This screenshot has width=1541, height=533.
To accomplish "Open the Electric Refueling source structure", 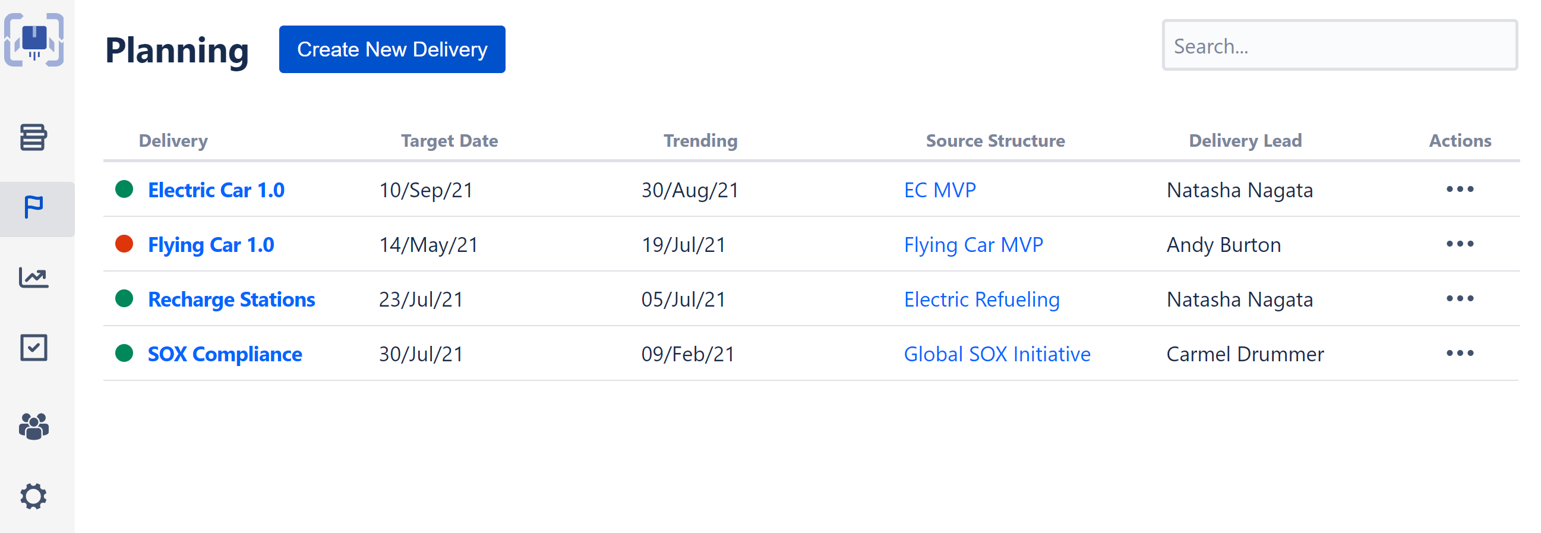I will pos(981,299).
